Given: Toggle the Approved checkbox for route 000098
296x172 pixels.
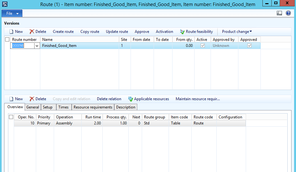Looking at the screenshot, I should [250, 46].
